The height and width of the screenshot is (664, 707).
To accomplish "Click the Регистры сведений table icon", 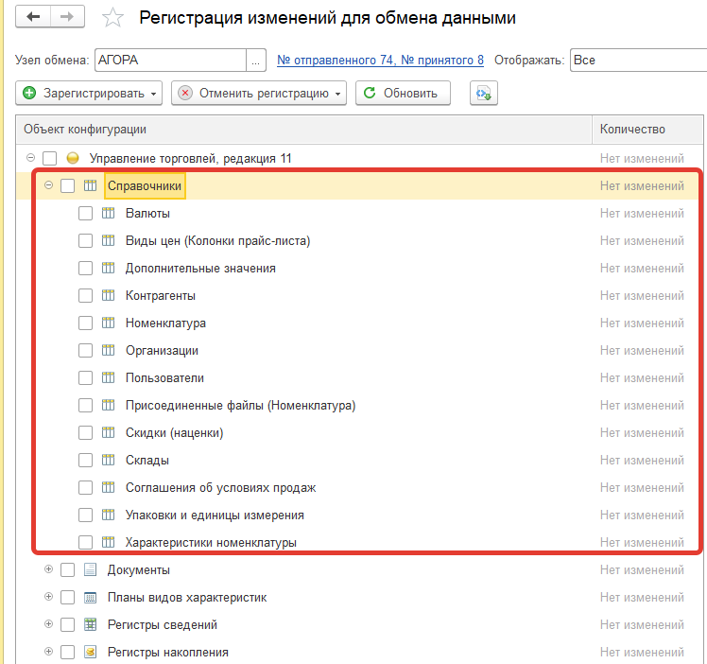I will tap(91, 625).
